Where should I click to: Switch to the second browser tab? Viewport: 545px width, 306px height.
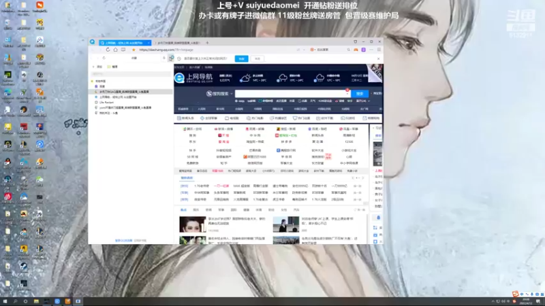[x=179, y=43]
